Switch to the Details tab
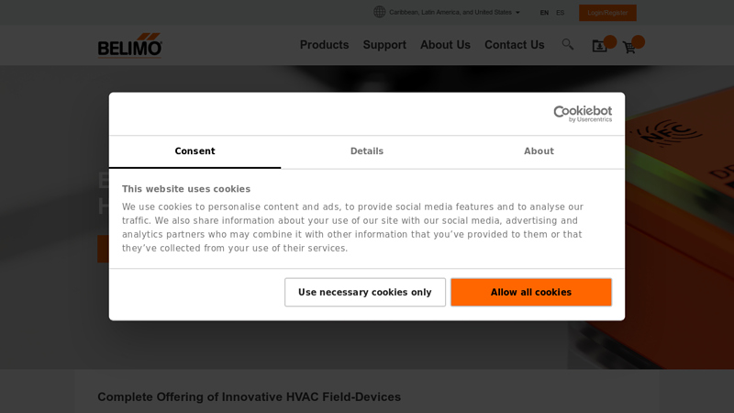Image resolution: width=734 pixels, height=413 pixels. pos(367,151)
